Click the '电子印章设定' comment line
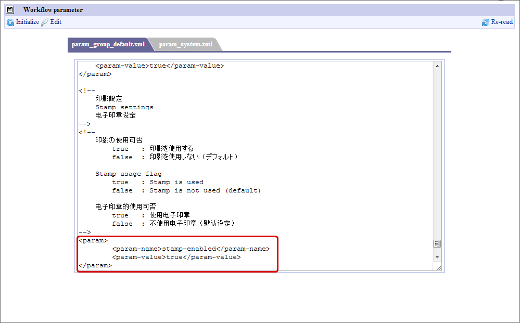The height and width of the screenshot is (323, 520). pyautogui.click(x=116, y=115)
